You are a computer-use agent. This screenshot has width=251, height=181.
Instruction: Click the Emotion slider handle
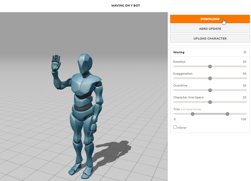(x=210, y=66)
